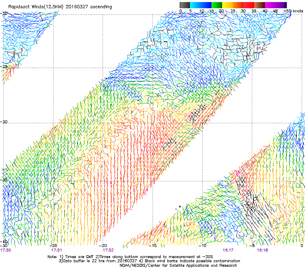Click the red 30-35 knots color bar segment
The width and height of the screenshot is (305, 268).
coord(249,5)
